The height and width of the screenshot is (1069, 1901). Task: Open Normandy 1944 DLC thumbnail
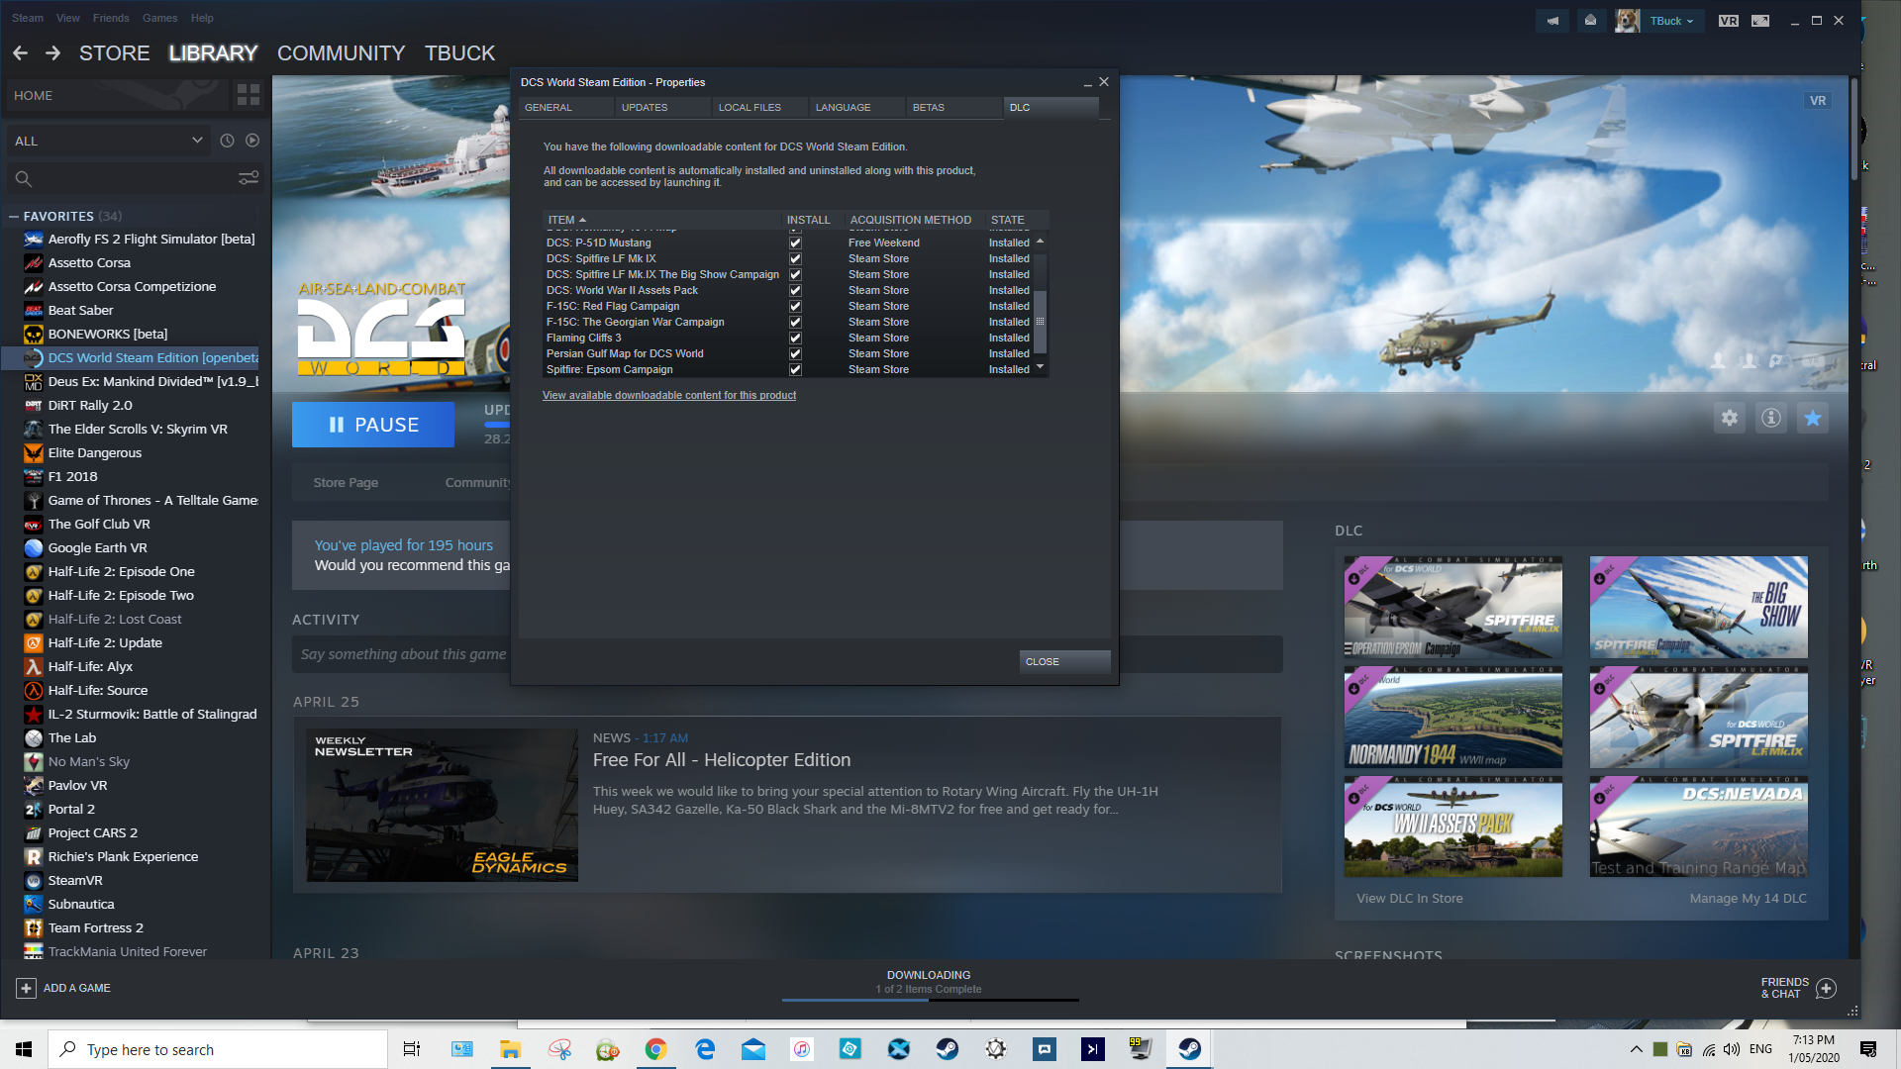[x=1452, y=719]
